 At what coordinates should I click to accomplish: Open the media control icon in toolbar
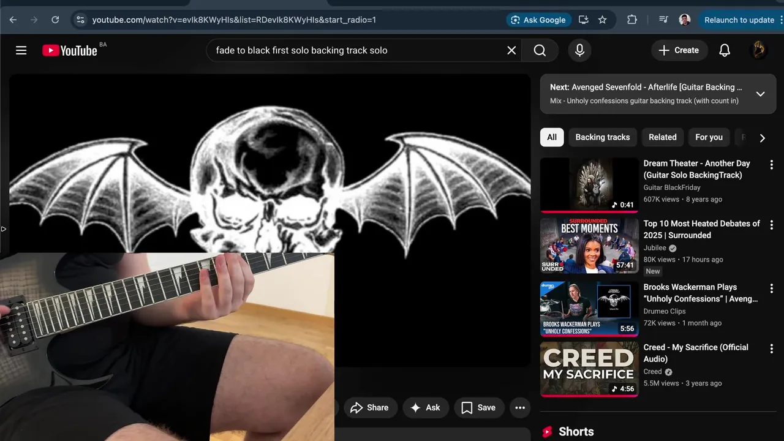pyautogui.click(x=663, y=20)
